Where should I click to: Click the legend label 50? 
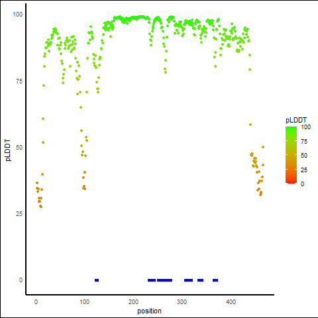coord(304,156)
